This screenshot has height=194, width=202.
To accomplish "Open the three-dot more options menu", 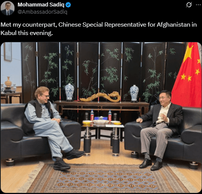I will coord(198,5).
